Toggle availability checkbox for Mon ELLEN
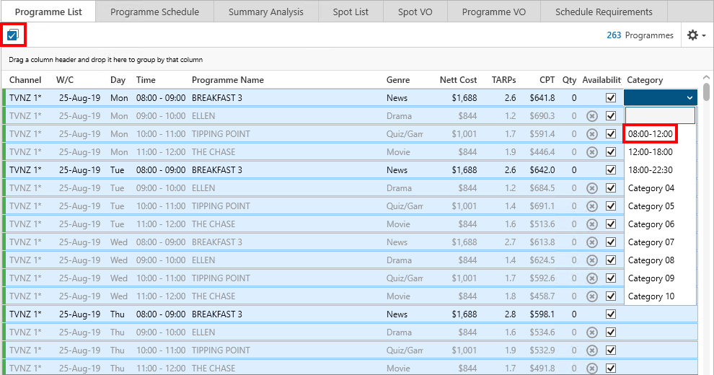Screen dimensions: 714x375 pos(611,115)
